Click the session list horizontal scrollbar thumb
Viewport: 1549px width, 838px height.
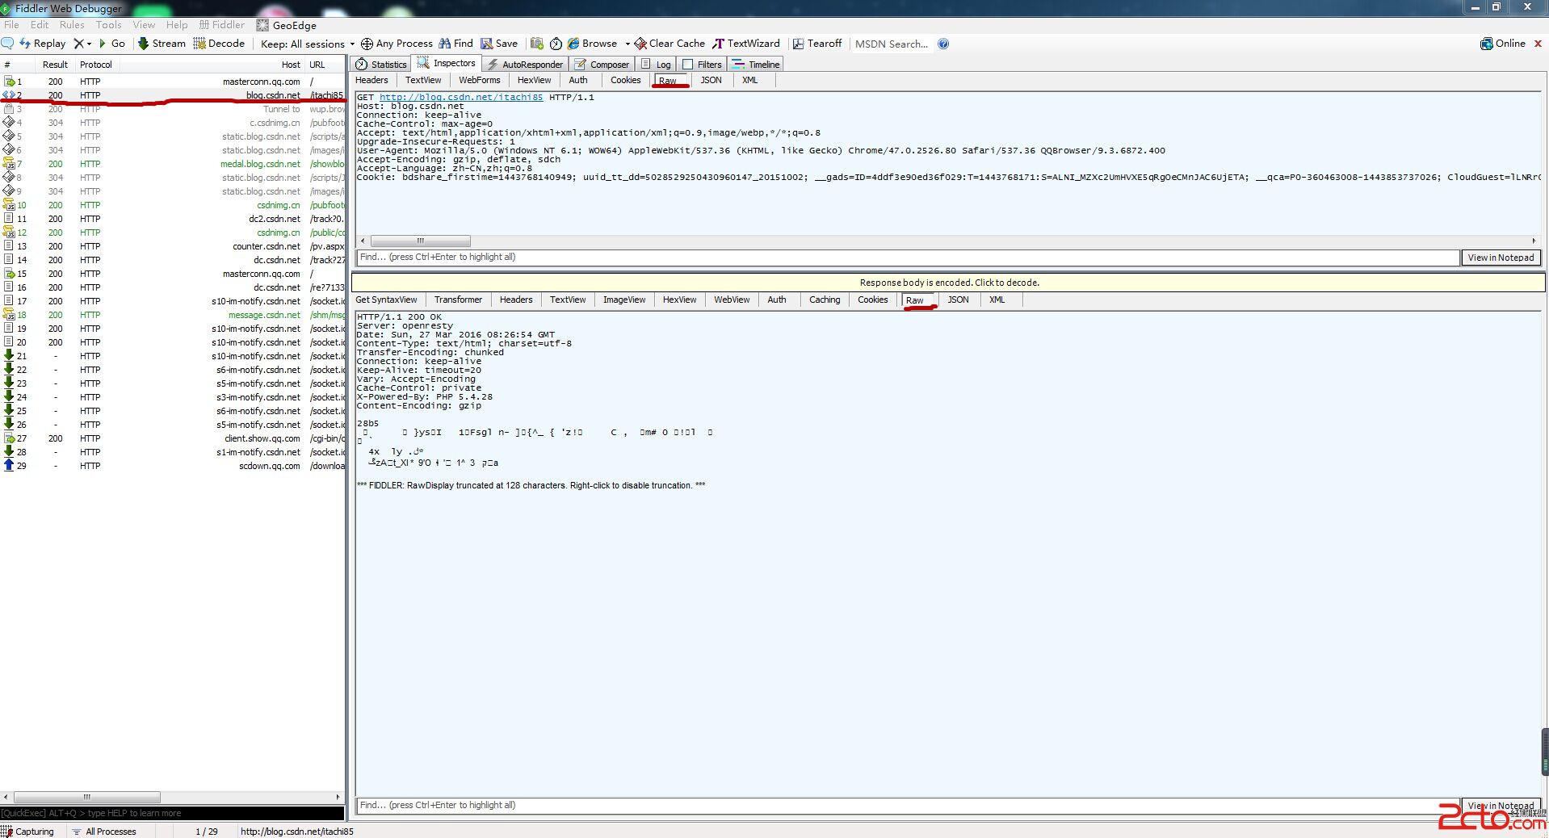pyautogui.click(x=87, y=797)
